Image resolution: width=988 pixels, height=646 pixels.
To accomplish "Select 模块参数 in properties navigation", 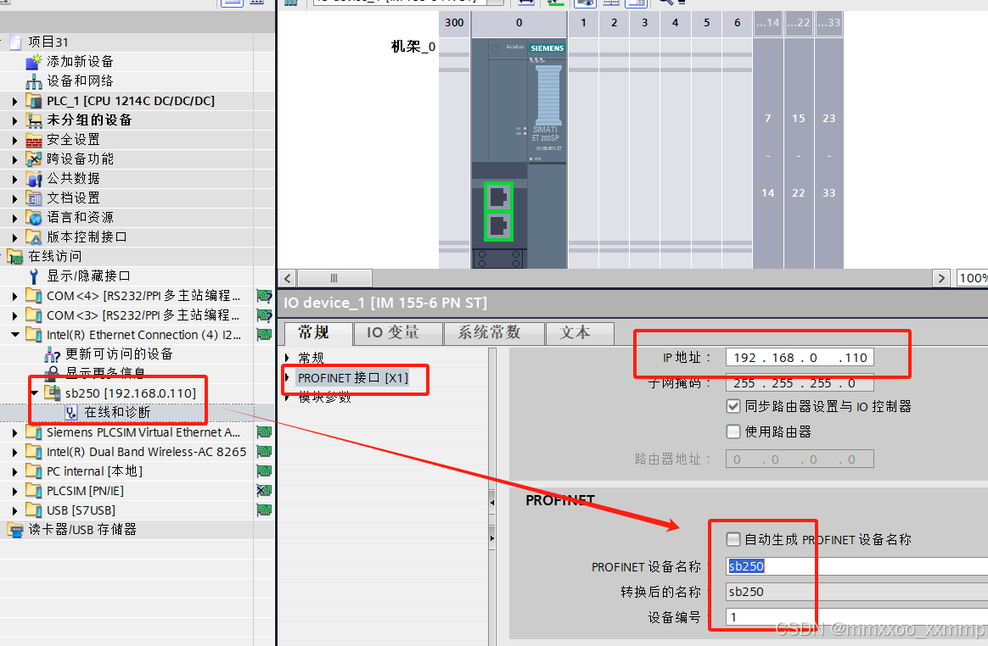I will point(324,398).
